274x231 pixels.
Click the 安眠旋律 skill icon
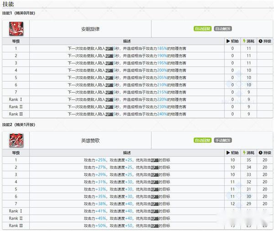tap(15, 28)
